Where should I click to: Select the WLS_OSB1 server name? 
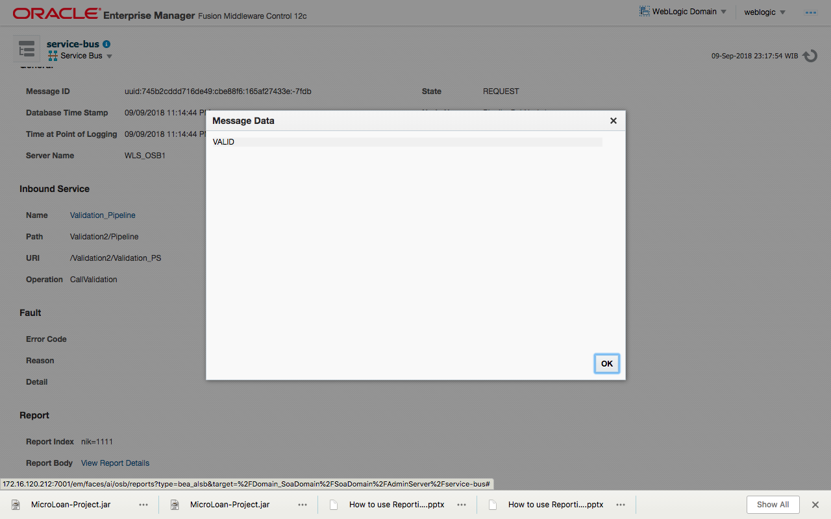pos(145,156)
